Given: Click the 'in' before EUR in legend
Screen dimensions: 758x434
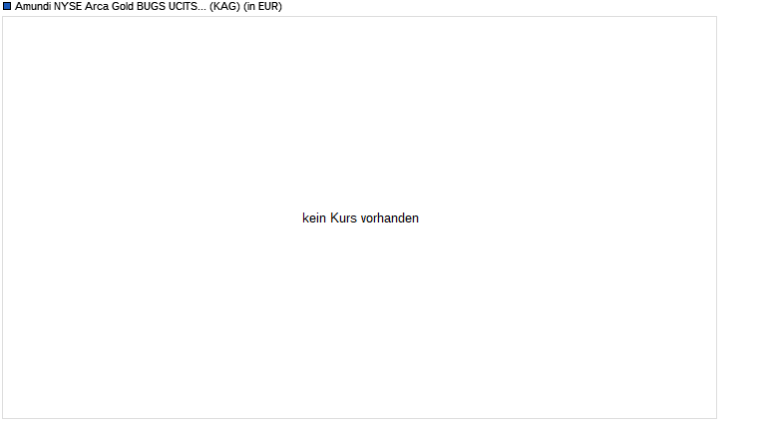Looking at the screenshot, I should tap(250, 6).
